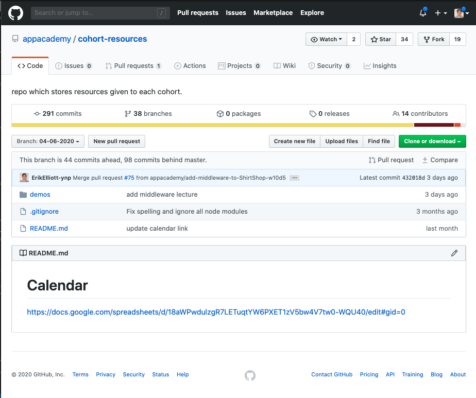Open the Calendar Google spreadsheet link

[x=216, y=312]
